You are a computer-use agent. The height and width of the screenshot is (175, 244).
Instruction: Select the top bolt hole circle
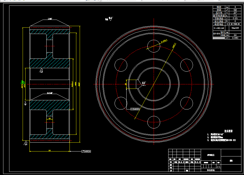(x=154, y=46)
